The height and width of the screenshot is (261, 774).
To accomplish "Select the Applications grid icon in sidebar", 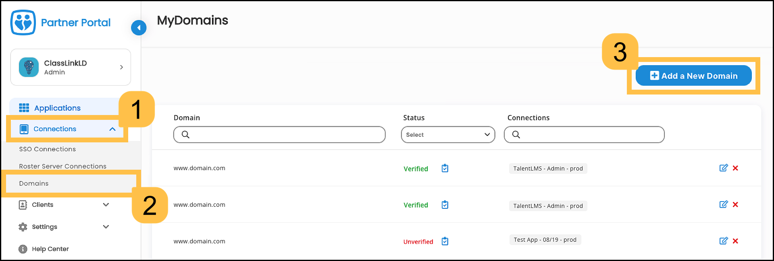I will click(x=24, y=107).
